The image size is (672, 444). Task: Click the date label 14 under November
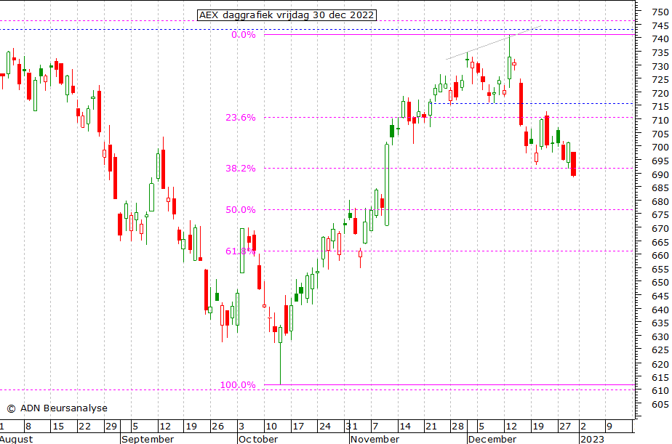click(404, 427)
